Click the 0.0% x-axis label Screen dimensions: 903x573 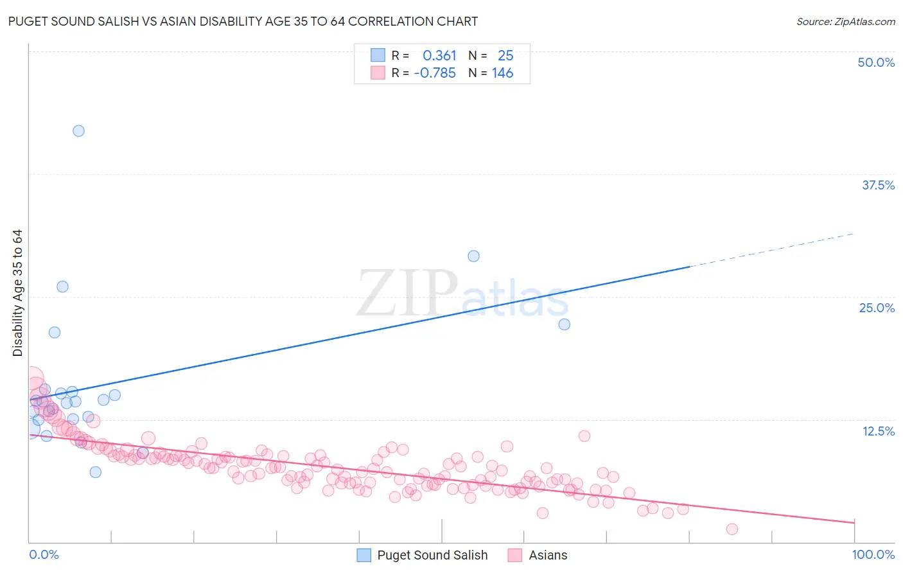(44, 554)
